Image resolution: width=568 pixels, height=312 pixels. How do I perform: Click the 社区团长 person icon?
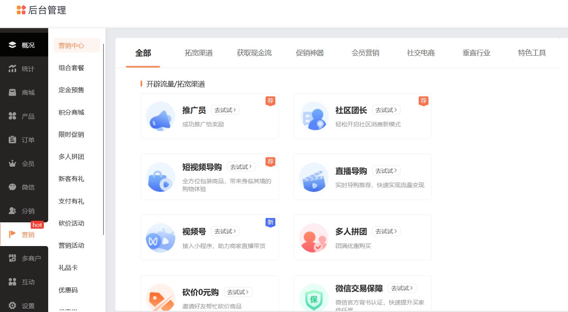pyautogui.click(x=314, y=117)
